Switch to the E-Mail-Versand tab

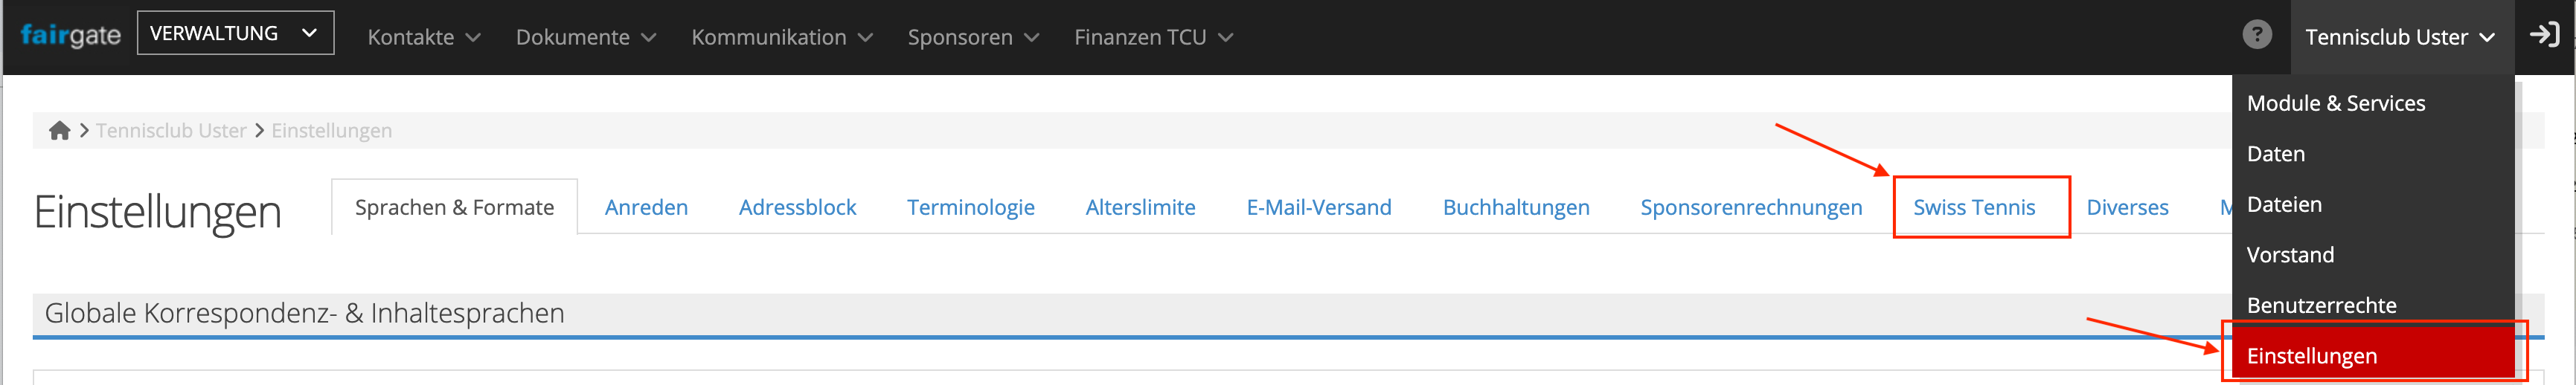click(1318, 207)
